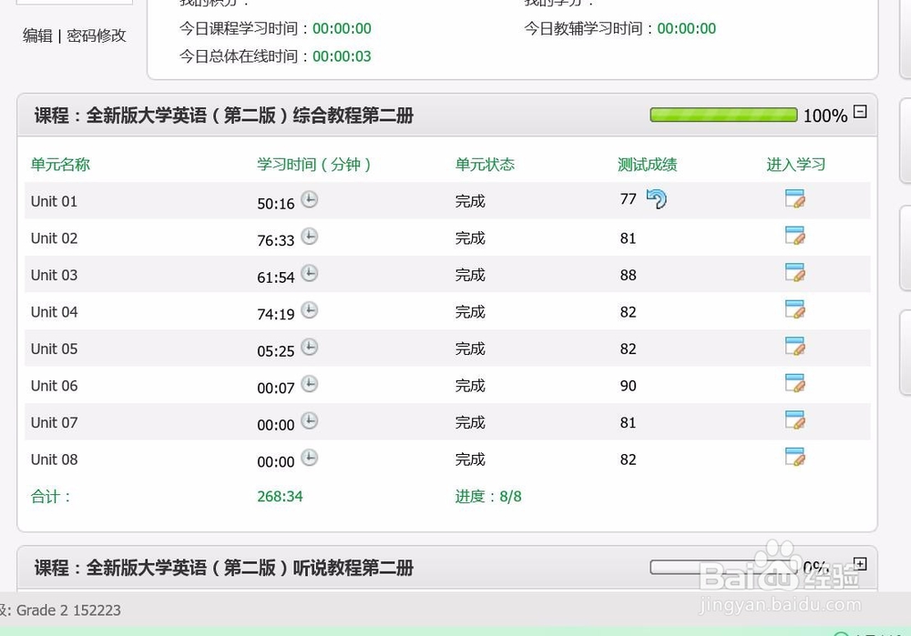Open the 密码修改 link
Image resolution: width=911 pixels, height=636 pixels.
click(x=97, y=36)
